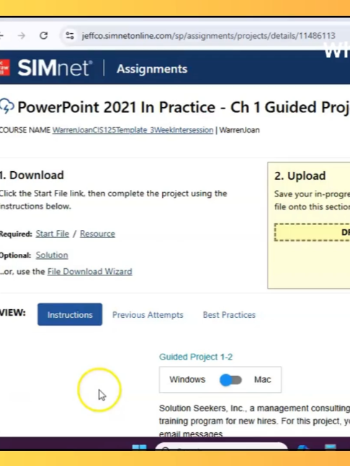Toggle the Windows/Mac instructions switch
This screenshot has height=466, width=350.
coord(230,380)
